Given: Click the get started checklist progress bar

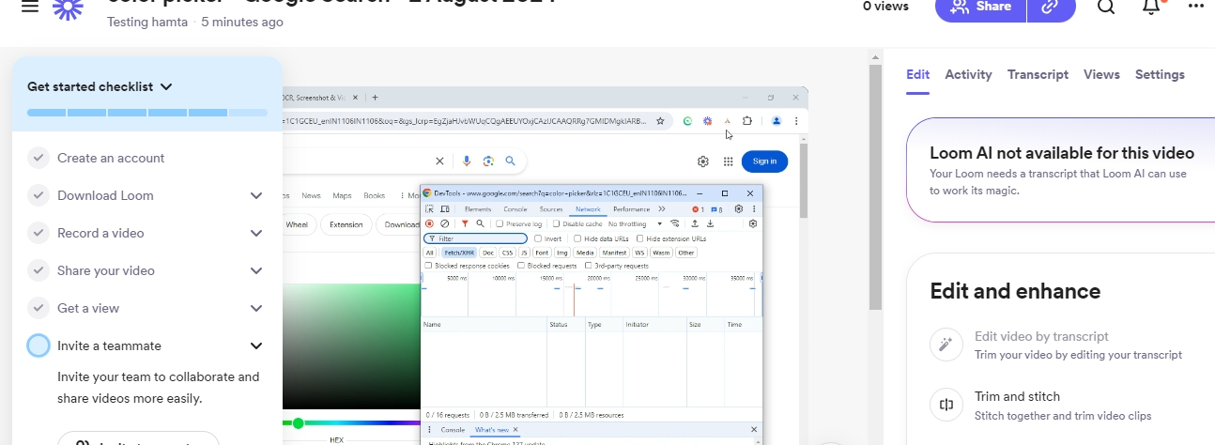Looking at the screenshot, I should click(x=147, y=113).
